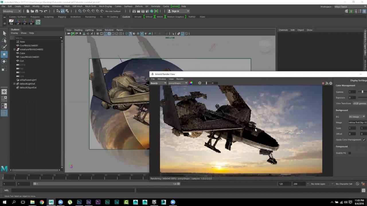Click the red stop render icon

[323, 83]
